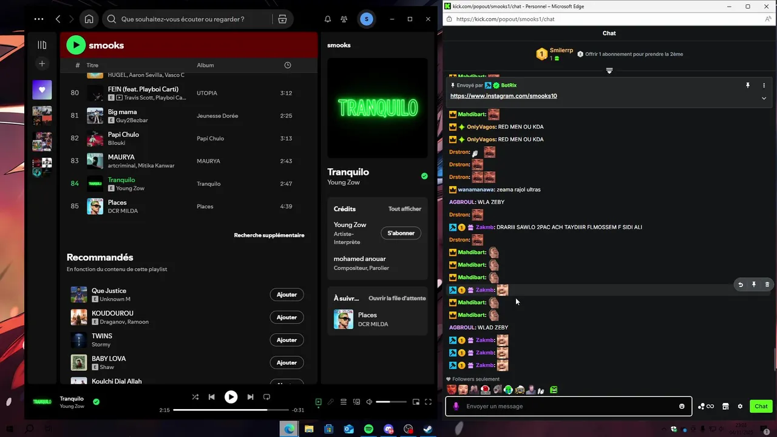Skip to next track

pyautogui.click(x=250, y=397)
